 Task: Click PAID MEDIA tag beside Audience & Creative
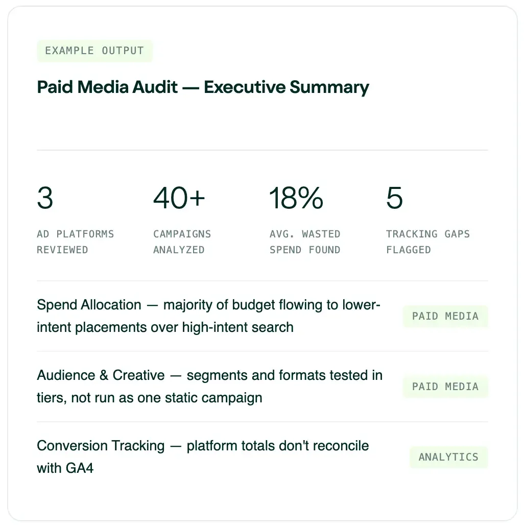[x=445, y=387]
